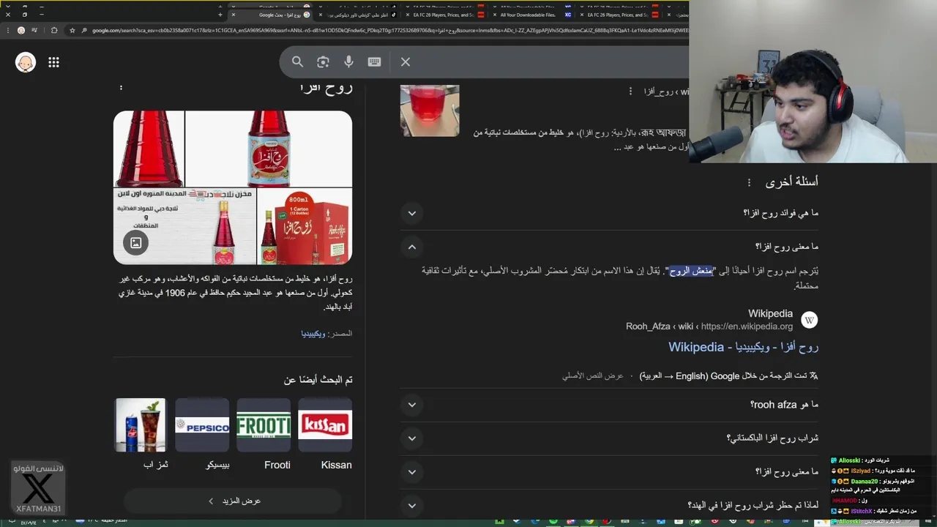Submit search with the magnifier icon

pos(297,62)
